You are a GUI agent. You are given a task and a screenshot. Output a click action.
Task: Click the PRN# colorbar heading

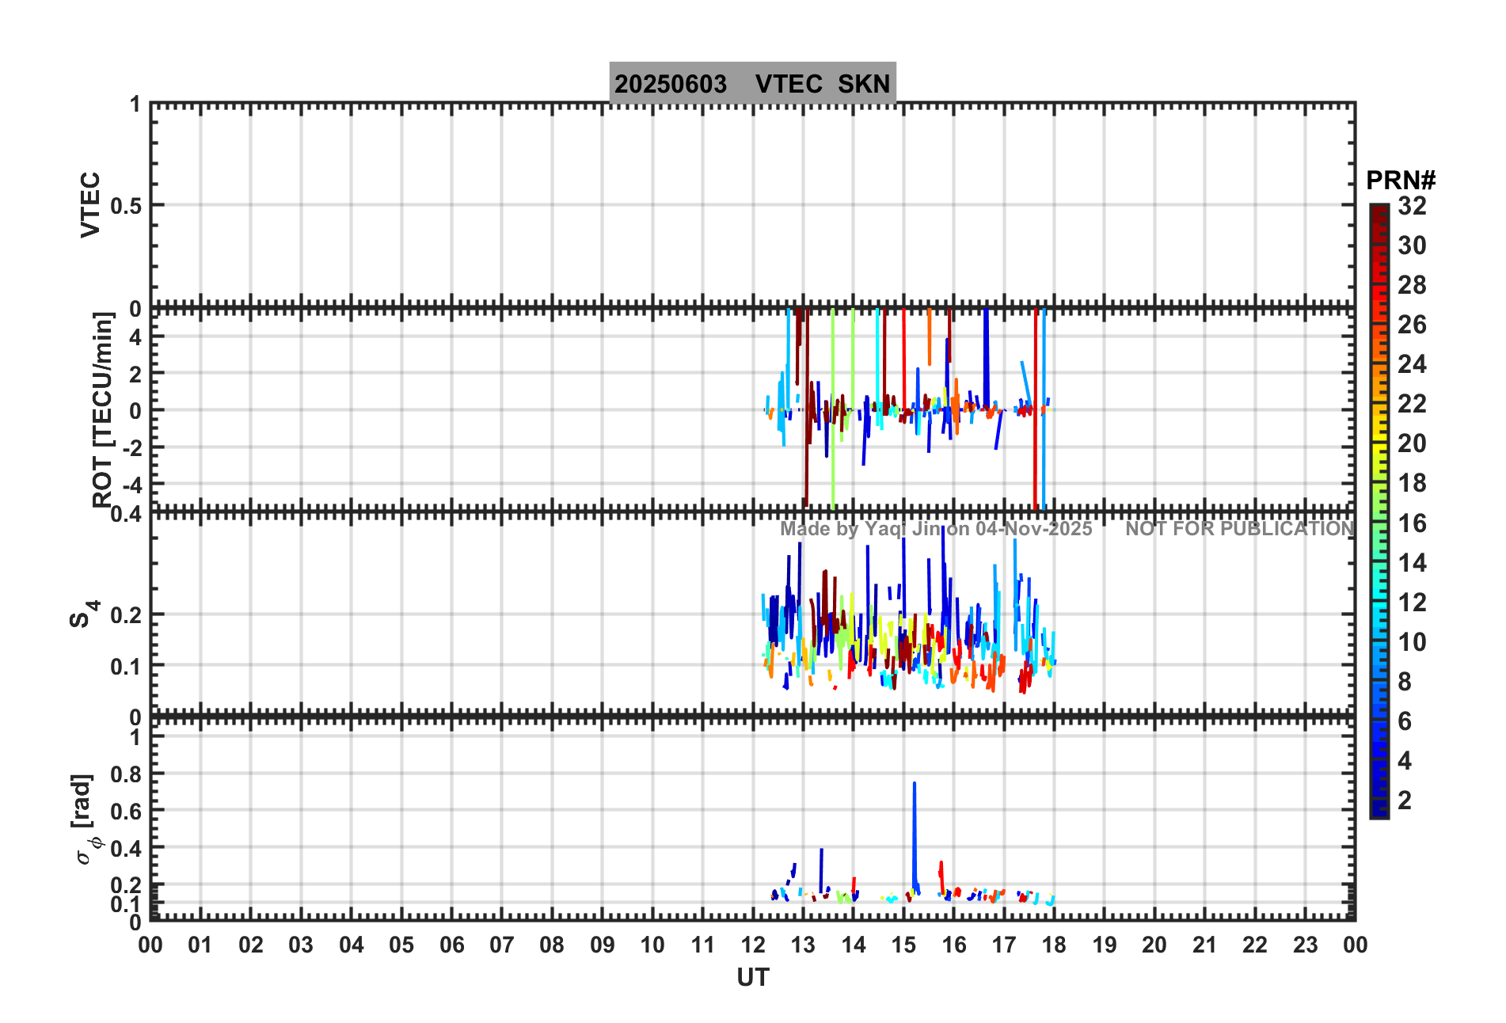[1401, 181]
